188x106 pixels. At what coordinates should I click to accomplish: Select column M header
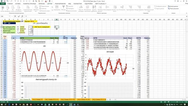[56, 19]
